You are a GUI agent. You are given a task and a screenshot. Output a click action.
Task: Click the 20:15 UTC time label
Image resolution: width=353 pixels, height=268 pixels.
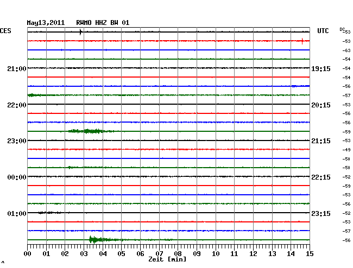coord(321,105)
